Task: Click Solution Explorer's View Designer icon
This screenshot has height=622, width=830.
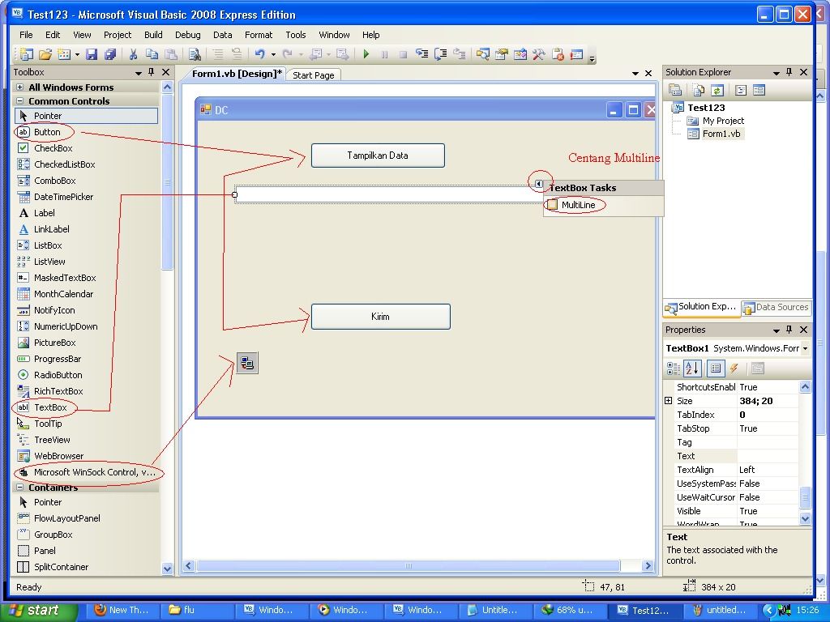Action: pyautogui.click(x=759, y=91)
